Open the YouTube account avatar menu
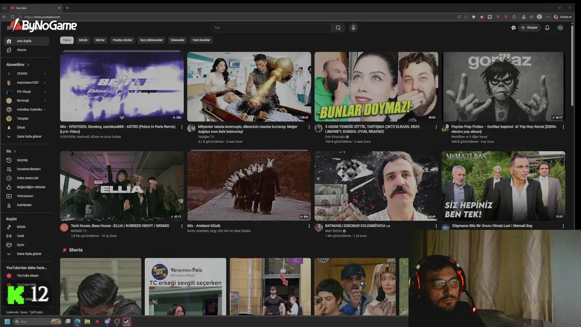This screenshot has height=327, width=581. (560, 28)
